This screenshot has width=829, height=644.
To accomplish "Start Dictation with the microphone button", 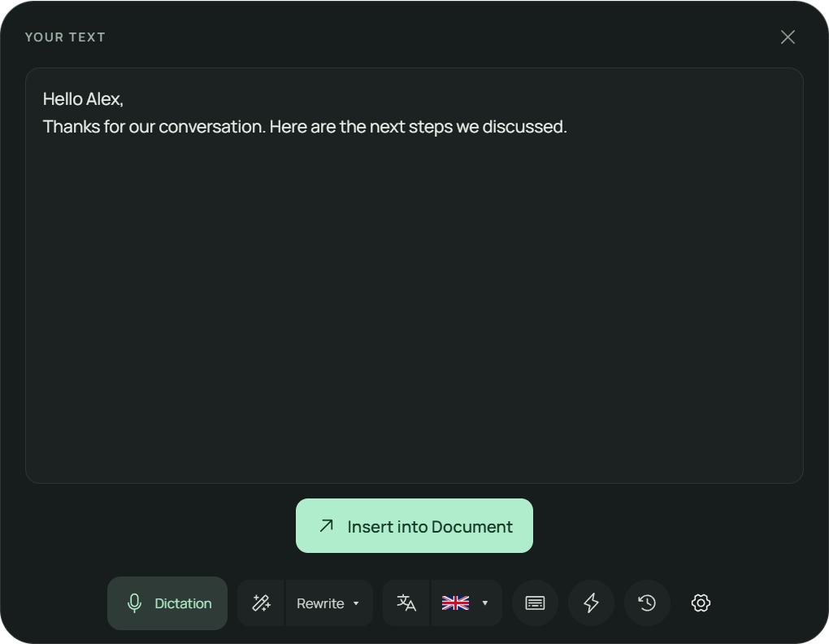I will (x=167, y=603).
